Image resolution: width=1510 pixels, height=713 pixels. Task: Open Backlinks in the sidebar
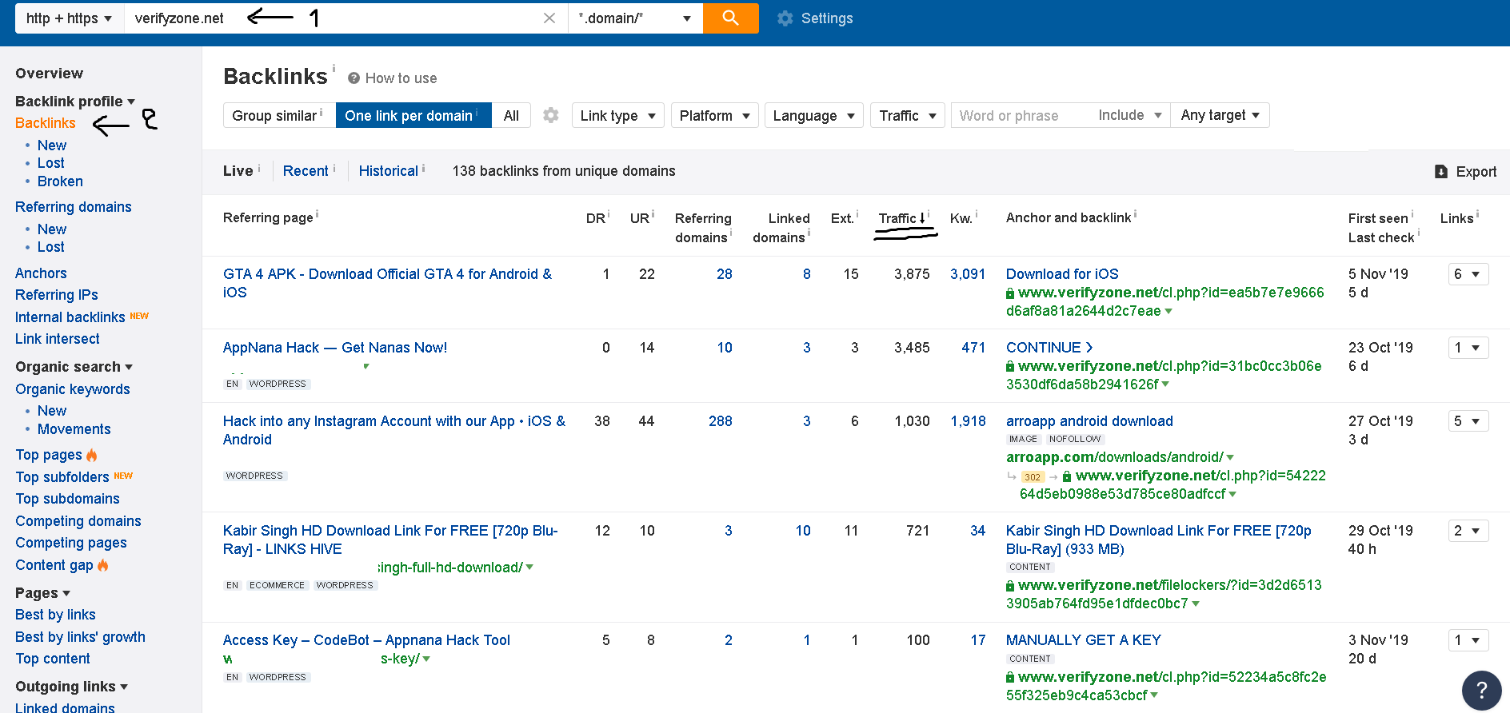46,123
